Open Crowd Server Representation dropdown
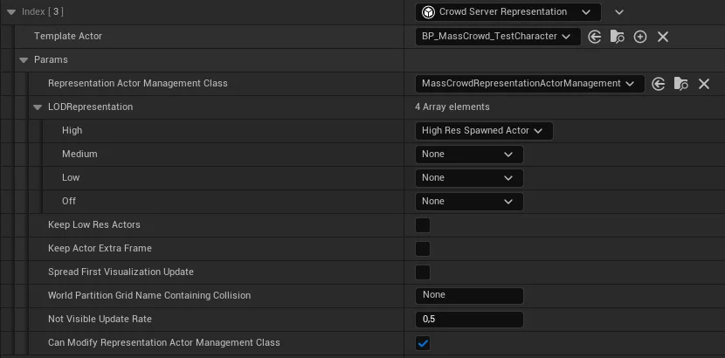 508,12
